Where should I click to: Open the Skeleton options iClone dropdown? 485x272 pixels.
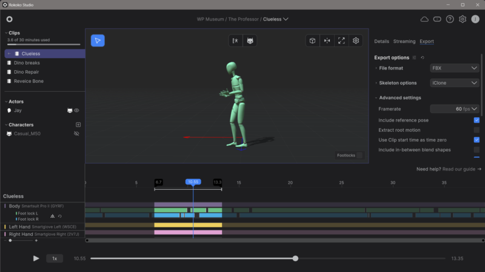coord(455,83)
